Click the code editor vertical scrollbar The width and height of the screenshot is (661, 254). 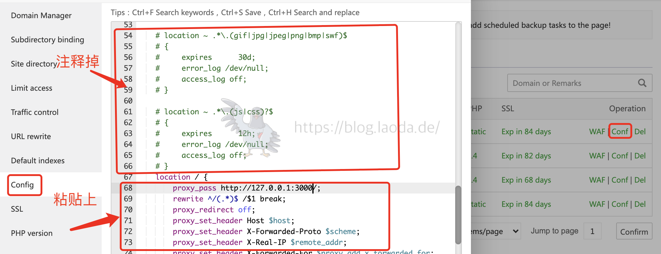(458, 215)
